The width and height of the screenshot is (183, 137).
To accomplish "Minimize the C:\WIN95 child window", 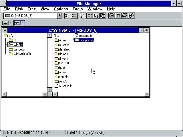I will (141, 30).
